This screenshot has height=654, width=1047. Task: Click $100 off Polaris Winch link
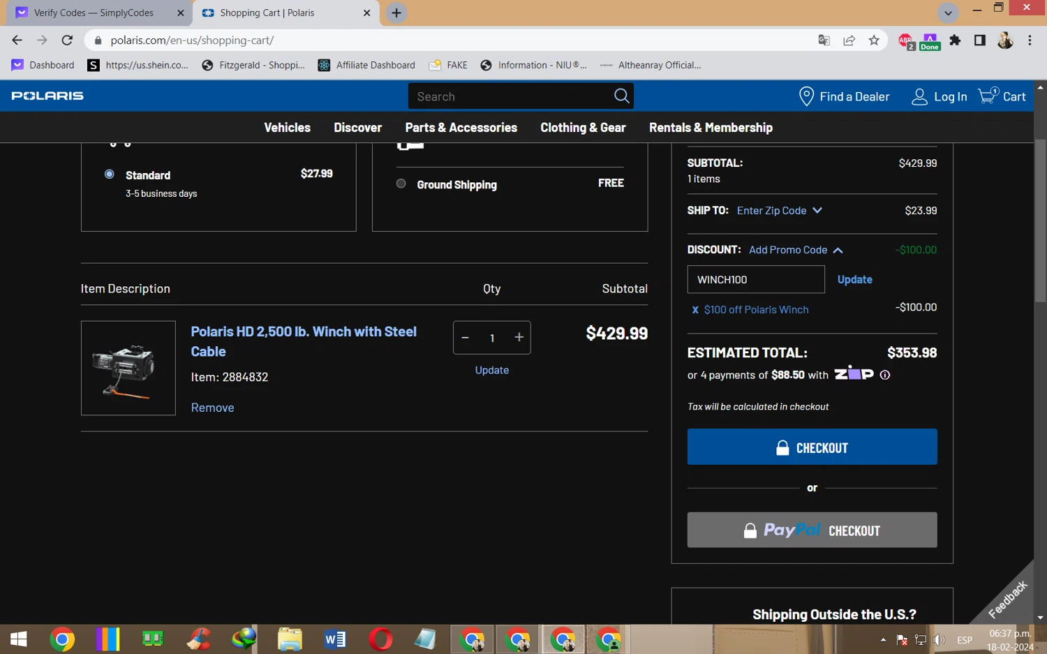756,310
